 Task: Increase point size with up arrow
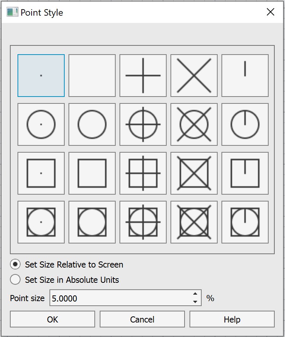[195, 294]
